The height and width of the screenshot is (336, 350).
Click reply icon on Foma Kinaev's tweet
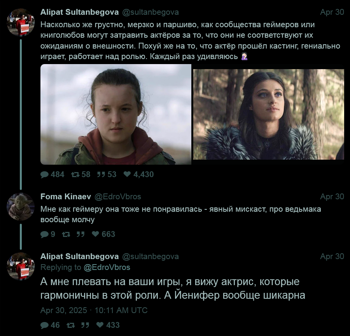(44, 234)
